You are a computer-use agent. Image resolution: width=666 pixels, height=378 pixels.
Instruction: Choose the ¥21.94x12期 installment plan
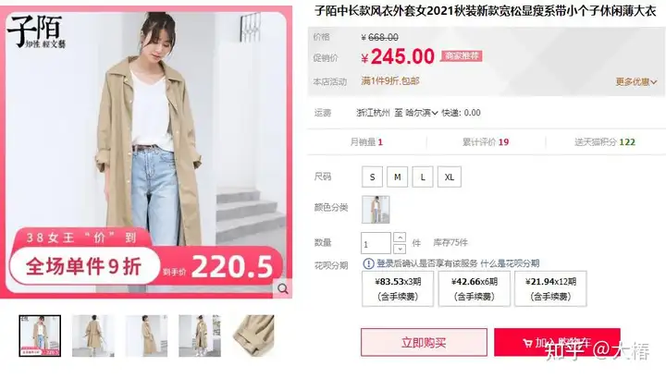550,289
